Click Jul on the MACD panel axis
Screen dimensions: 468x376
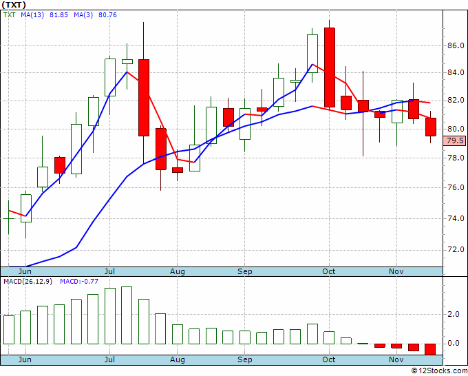(109, 359)
